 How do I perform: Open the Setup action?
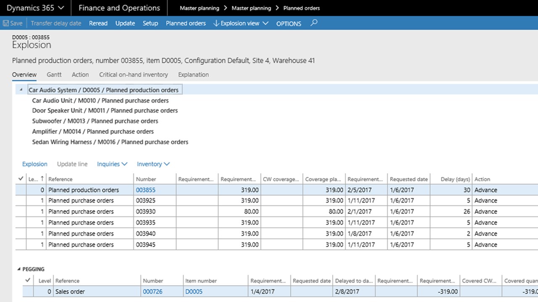coord(150,23)
